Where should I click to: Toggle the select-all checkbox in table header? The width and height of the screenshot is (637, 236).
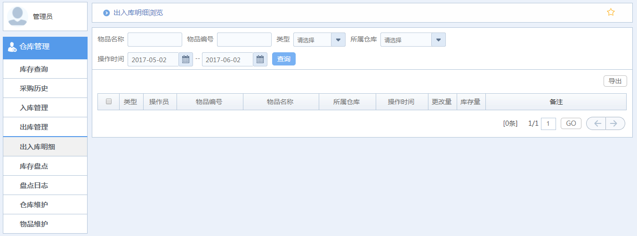(109, 102)
